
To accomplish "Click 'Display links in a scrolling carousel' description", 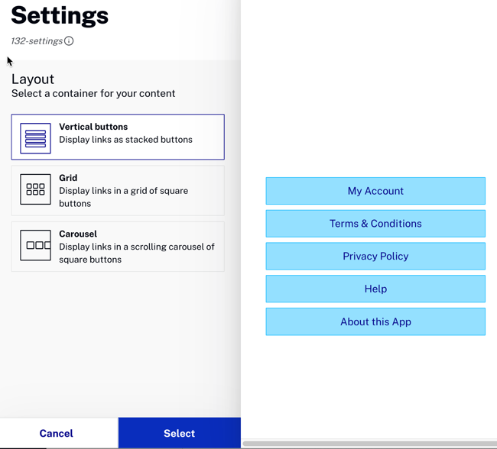I will 137,253.
